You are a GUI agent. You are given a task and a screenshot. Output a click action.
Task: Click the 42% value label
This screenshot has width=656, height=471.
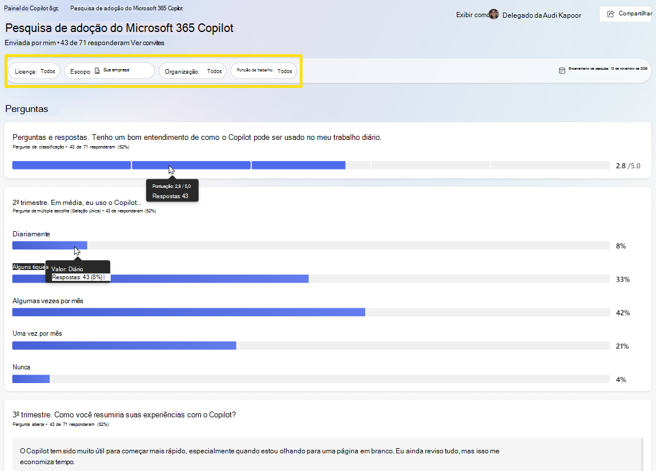(x=623, y=312)
